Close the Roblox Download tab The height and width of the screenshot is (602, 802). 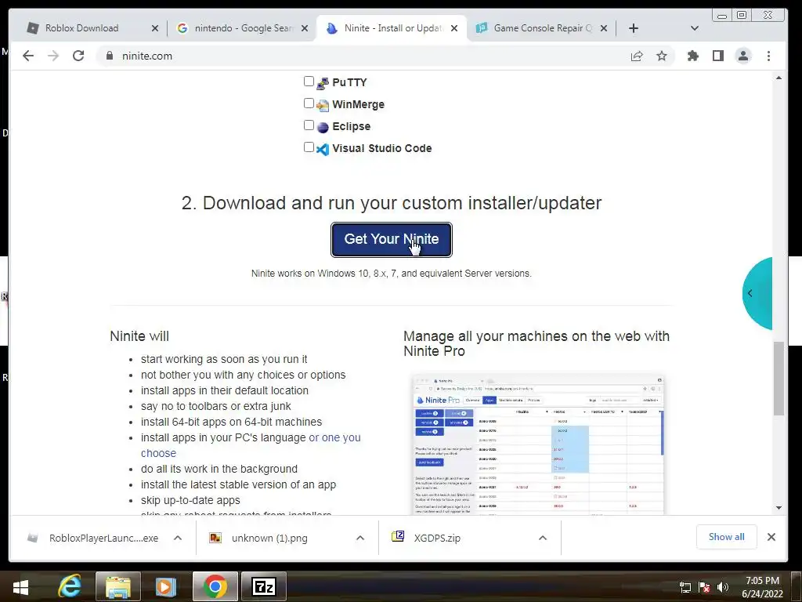click(155, 28)
